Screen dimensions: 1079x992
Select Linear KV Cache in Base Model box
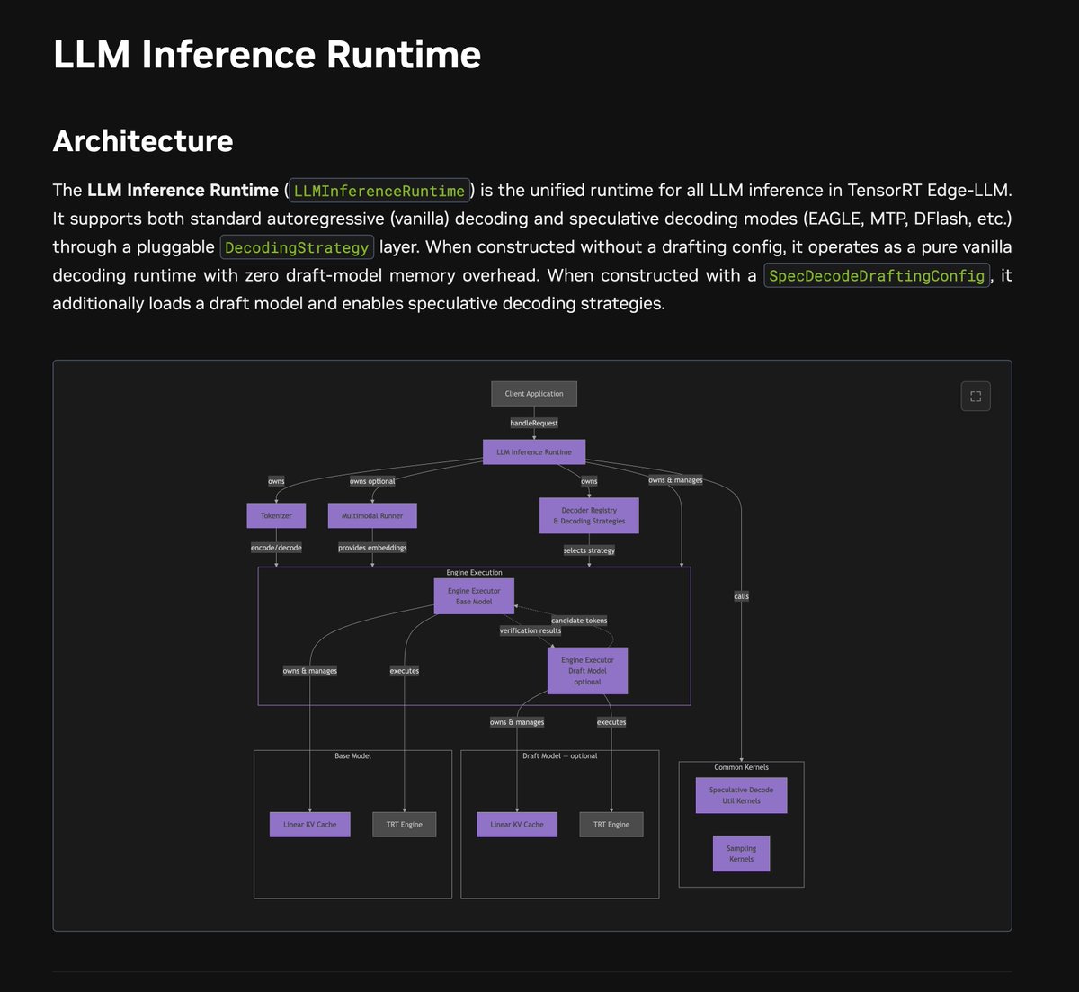point(310,825)
